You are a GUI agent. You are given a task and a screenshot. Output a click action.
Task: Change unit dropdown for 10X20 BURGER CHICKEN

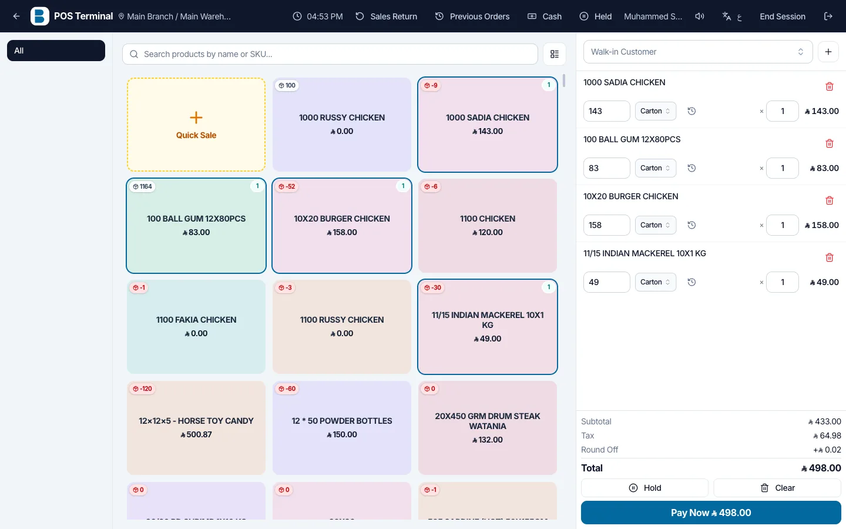point(656,225)
